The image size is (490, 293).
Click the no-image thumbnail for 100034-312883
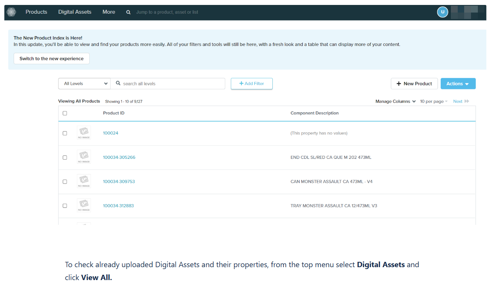[x=84, y=206]
